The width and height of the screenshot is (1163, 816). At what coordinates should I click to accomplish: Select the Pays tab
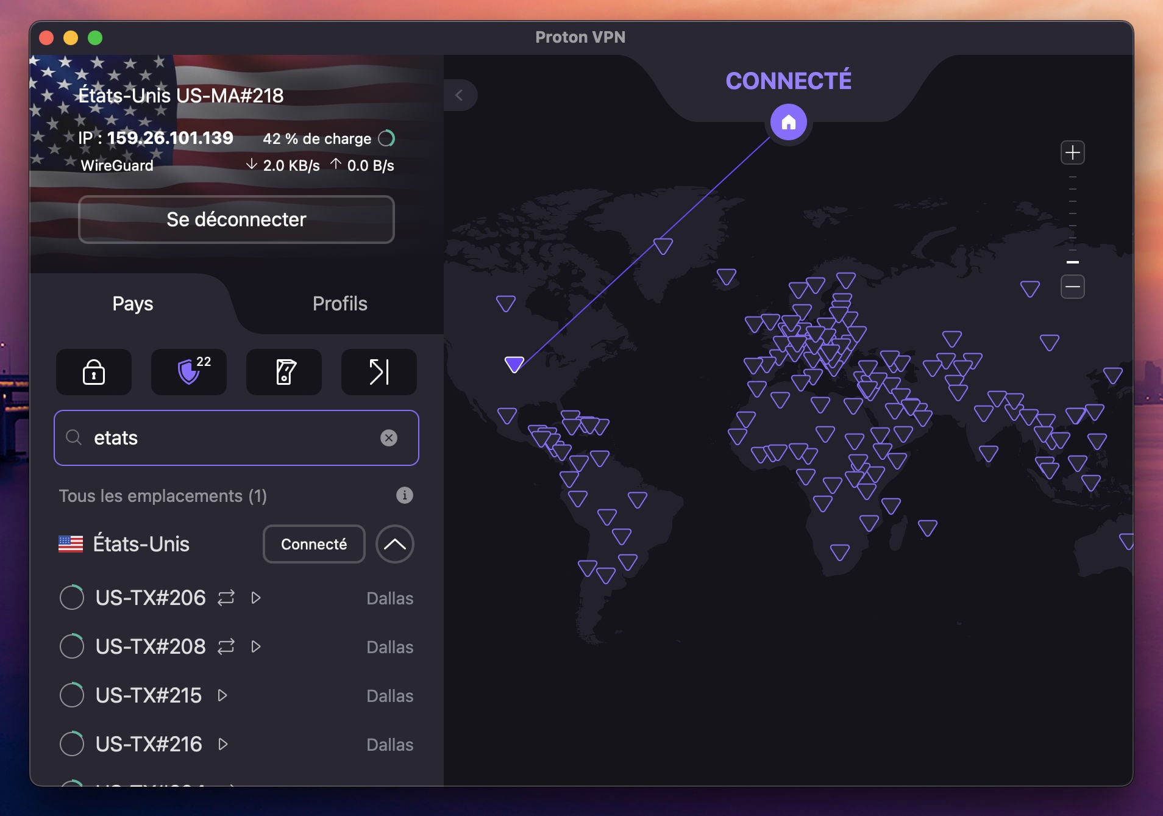[133, 304]
